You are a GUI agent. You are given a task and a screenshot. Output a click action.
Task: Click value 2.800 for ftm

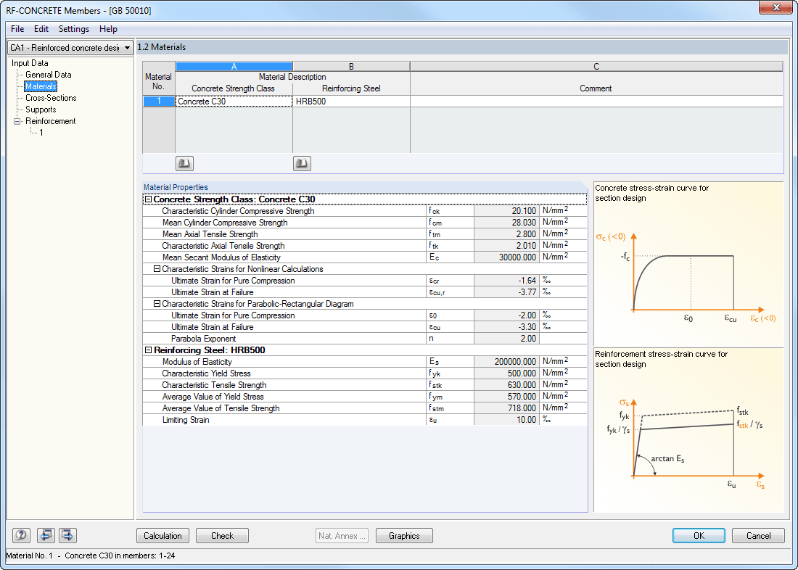pyautogui.click(x=506, y=235)
